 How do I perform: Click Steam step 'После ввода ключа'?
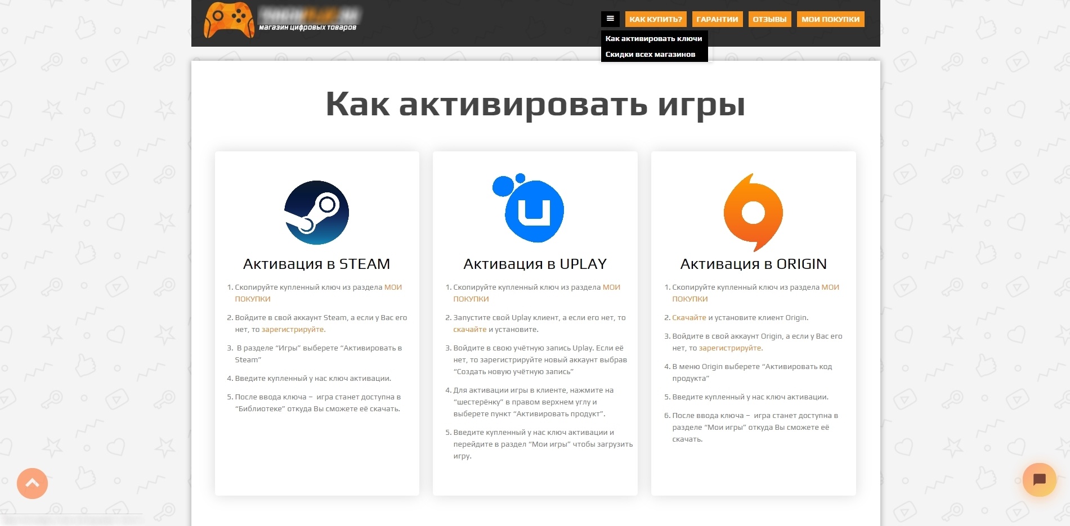click(318, 403)
